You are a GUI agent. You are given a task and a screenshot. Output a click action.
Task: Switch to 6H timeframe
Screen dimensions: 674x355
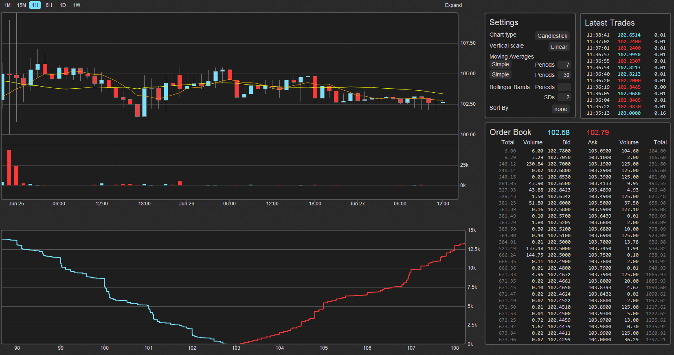point(49,5)
